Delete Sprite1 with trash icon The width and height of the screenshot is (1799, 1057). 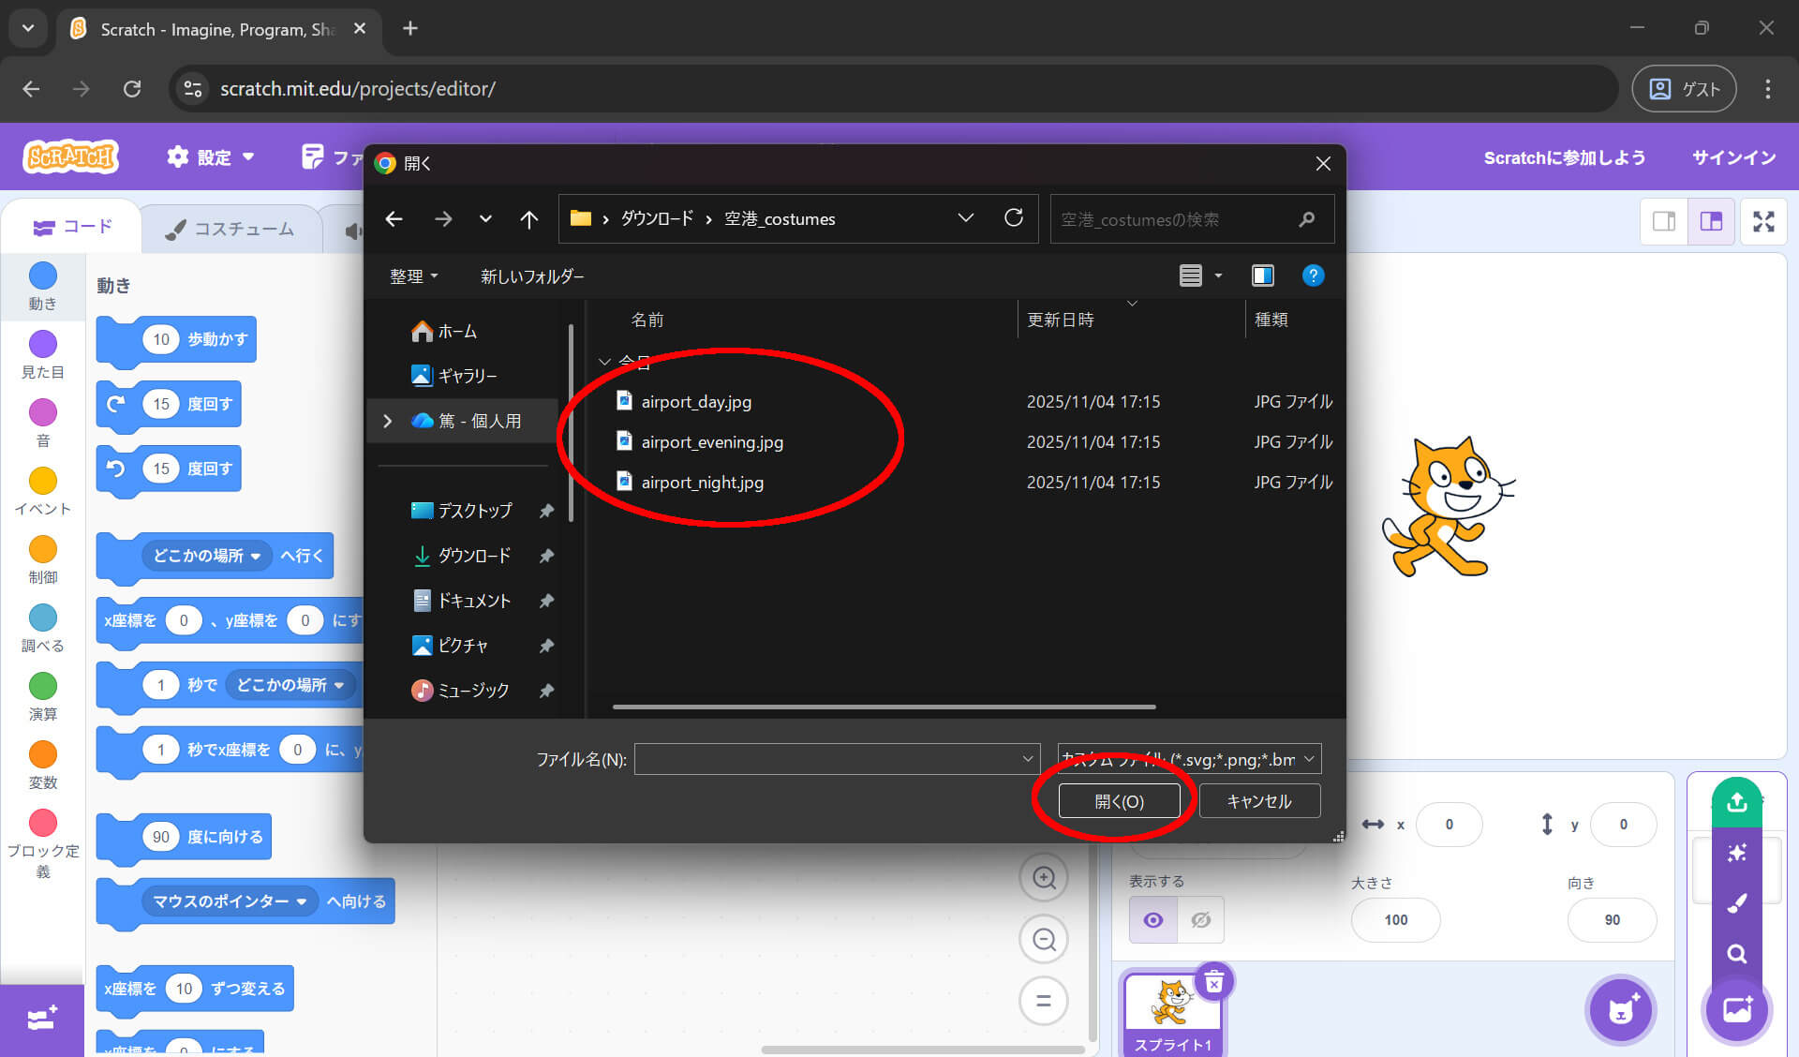1214,982
